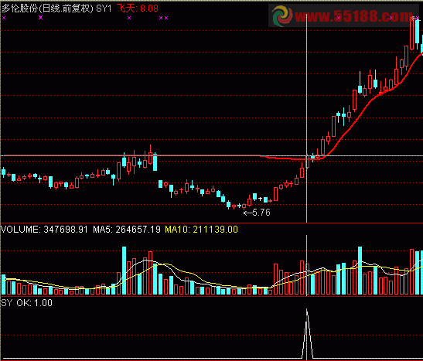Viewport: 423px width, 361px height.
Task: Click the magenta x marker at chart's far left edge
Action: [x=4, y=18]
